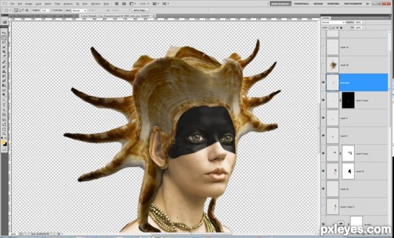The width and height of the screenshot is (394, 238).
Task: Click Lock image pixels brush icon
Action: click(x=334, y=28)
